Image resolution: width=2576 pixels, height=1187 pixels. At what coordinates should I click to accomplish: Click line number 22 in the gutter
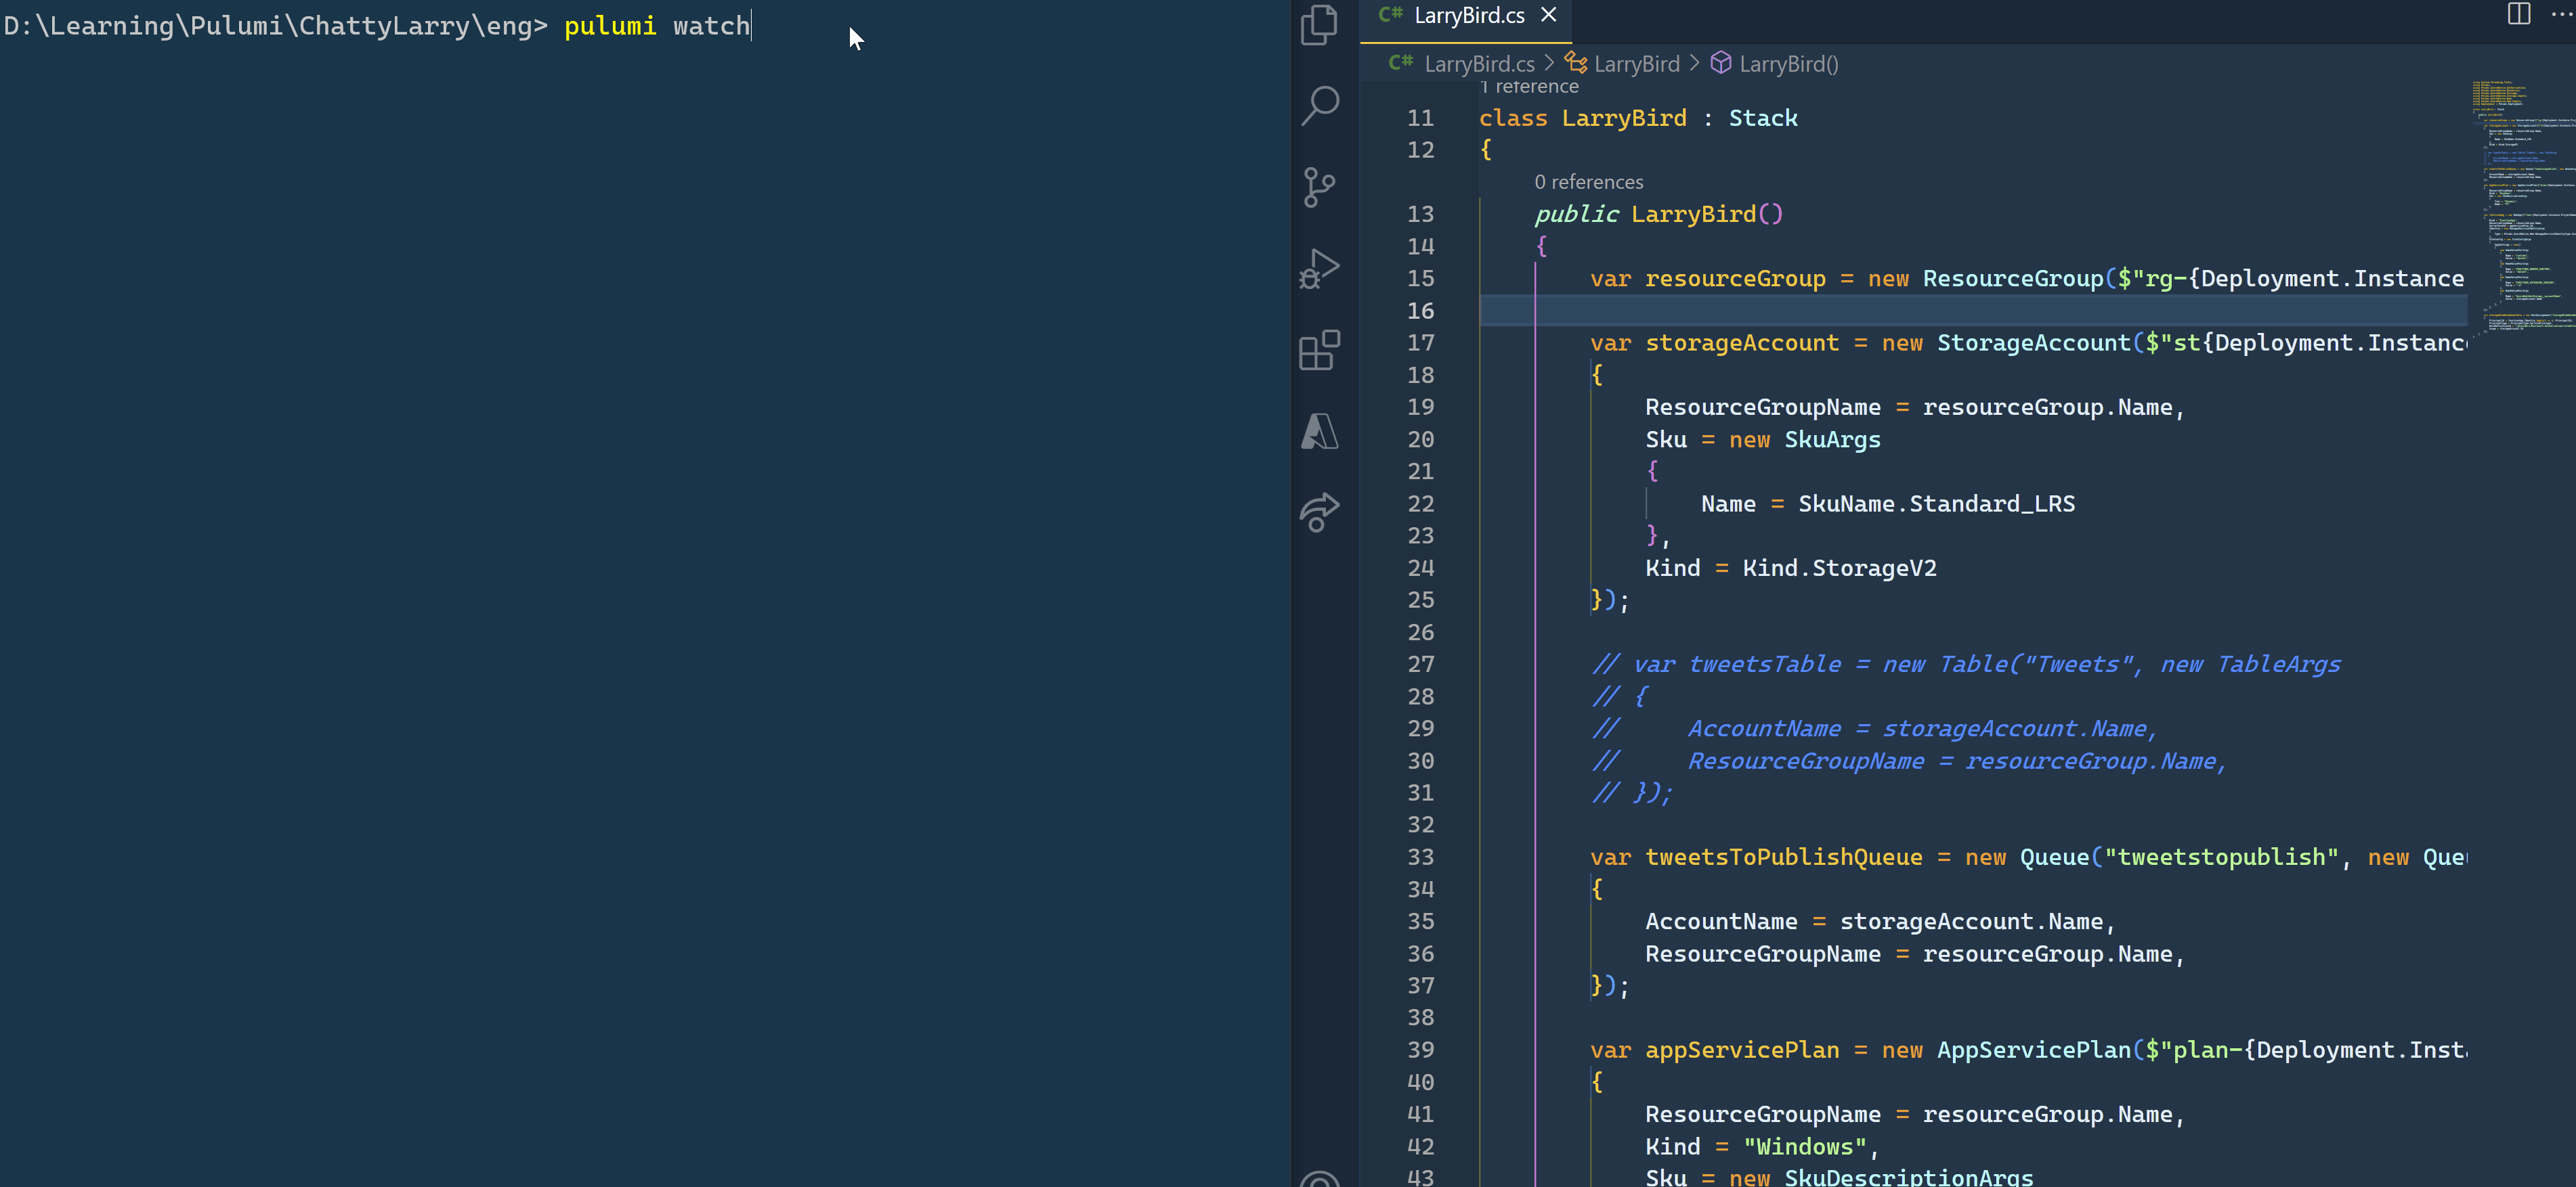(x=1420, y=503)
